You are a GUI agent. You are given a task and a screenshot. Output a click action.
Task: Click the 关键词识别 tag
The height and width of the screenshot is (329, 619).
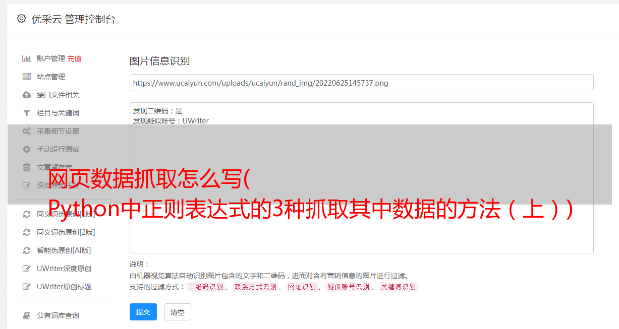pyautogui.click(x=398, y=287)
